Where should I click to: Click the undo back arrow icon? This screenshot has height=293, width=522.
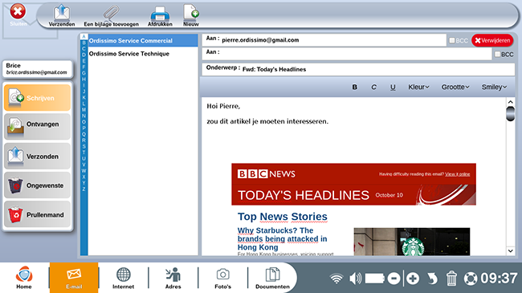(432, 279)
